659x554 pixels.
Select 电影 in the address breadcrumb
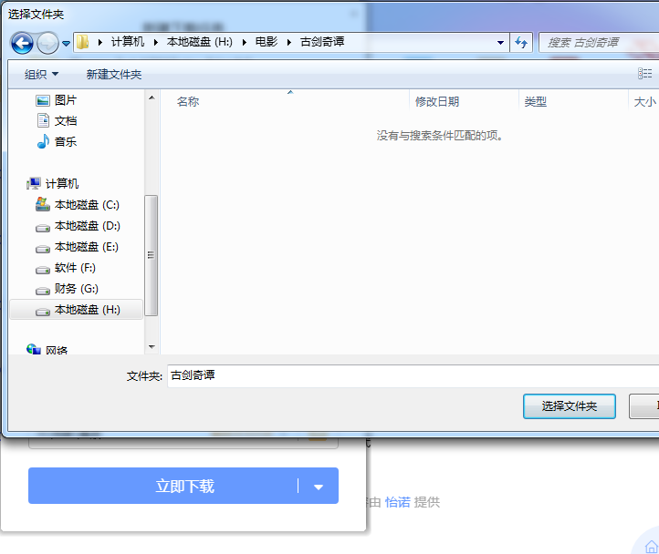[x=267, y=42]
